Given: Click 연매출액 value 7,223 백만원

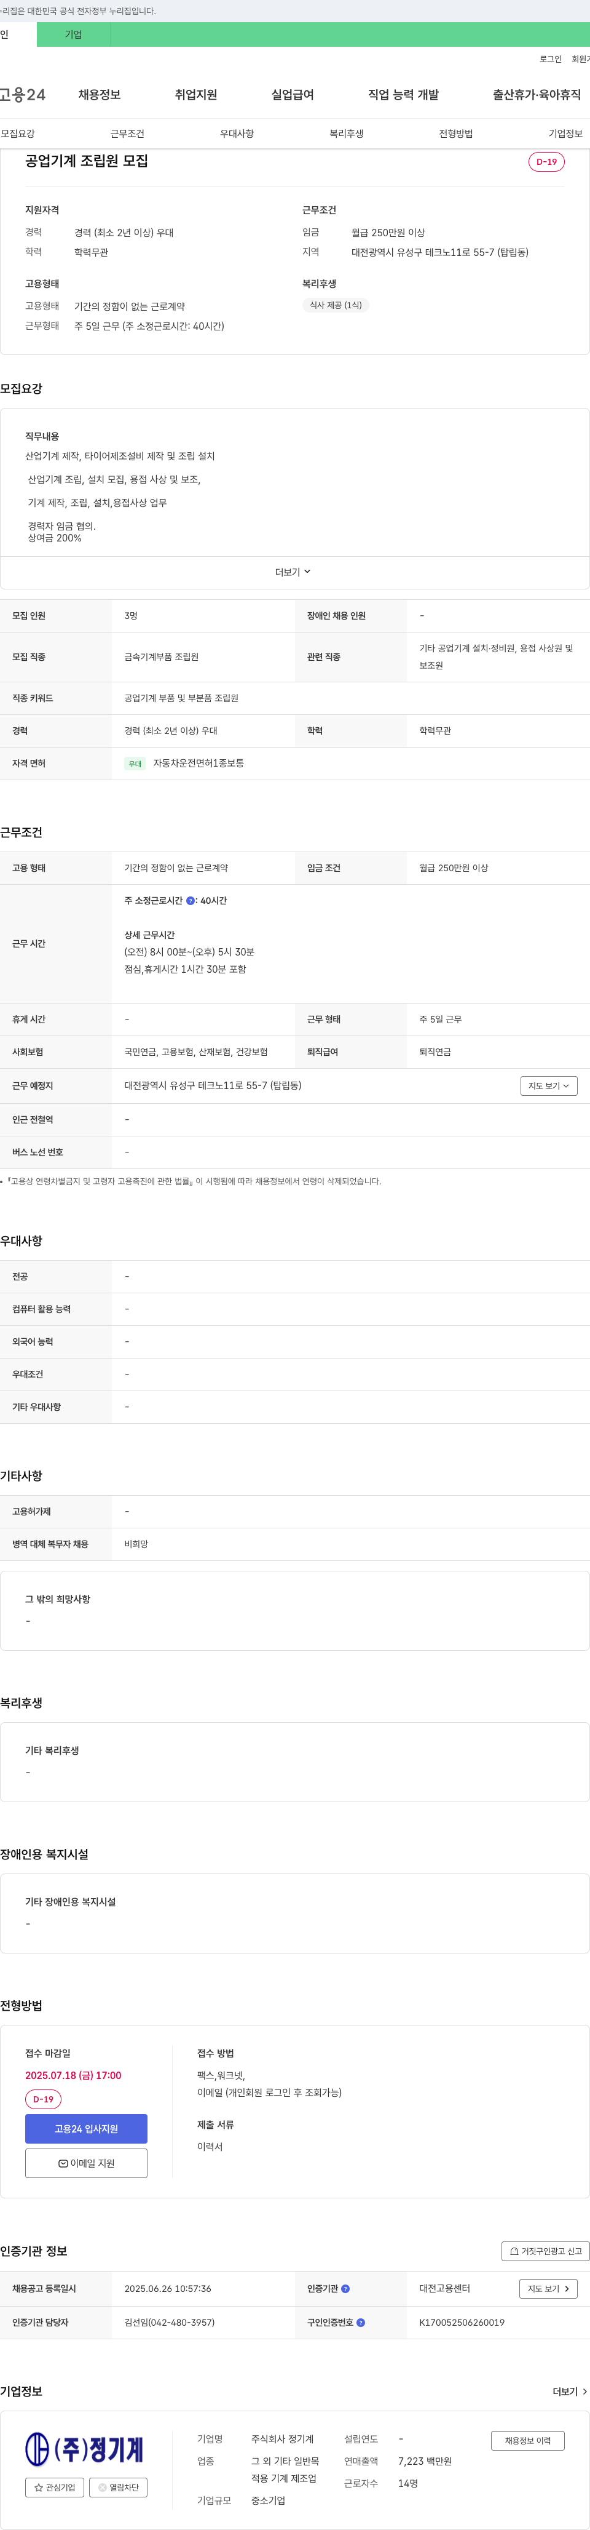Looking at the screenshot, I should pos(425,2461).
